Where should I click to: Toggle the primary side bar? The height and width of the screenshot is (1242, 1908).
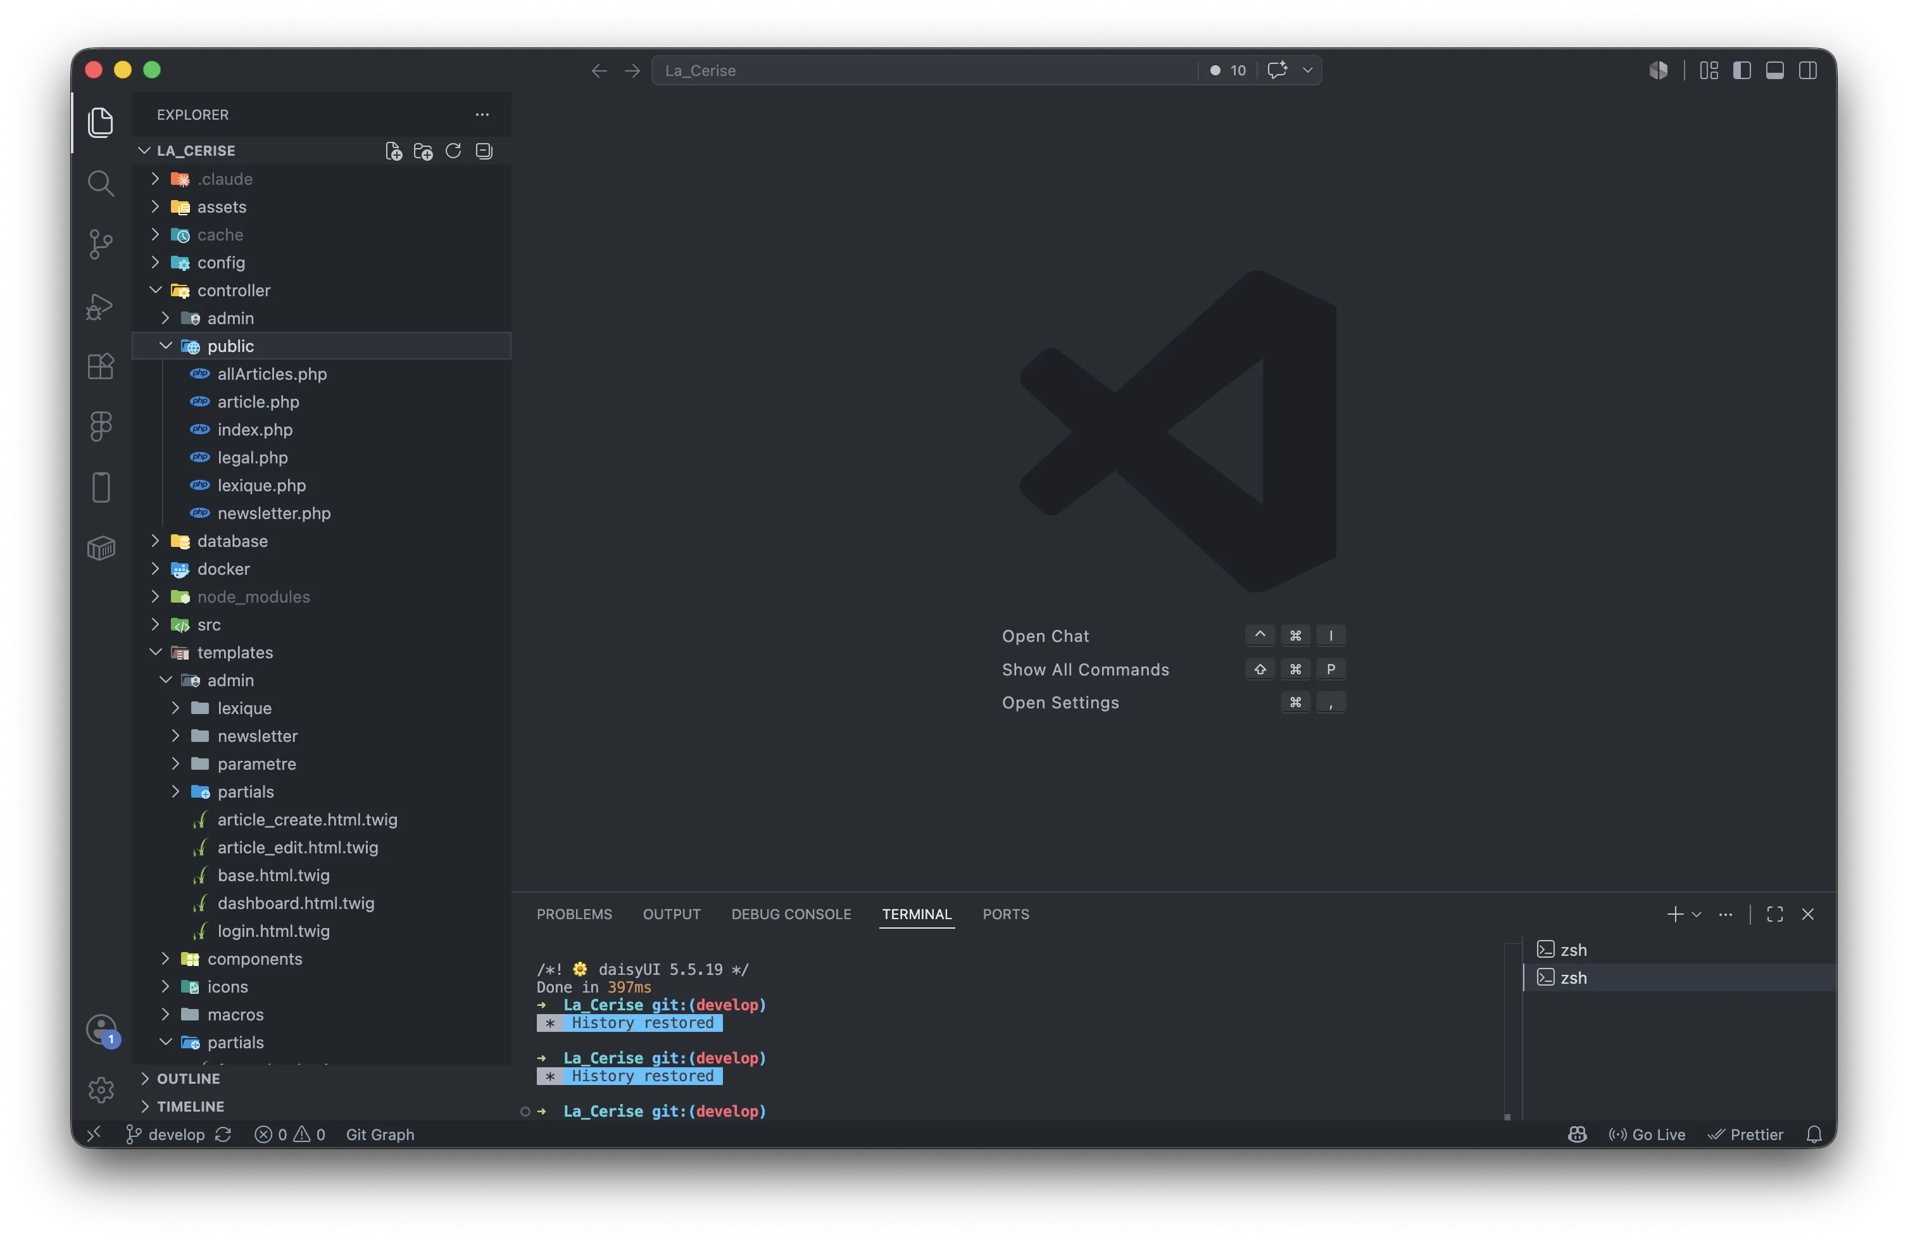pyautogui.click(x=1742, y=70)
